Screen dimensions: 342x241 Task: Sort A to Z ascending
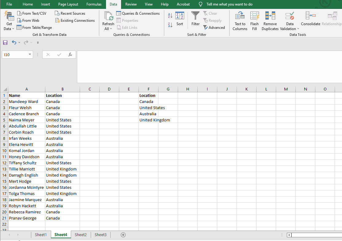[x=170, y=15]
